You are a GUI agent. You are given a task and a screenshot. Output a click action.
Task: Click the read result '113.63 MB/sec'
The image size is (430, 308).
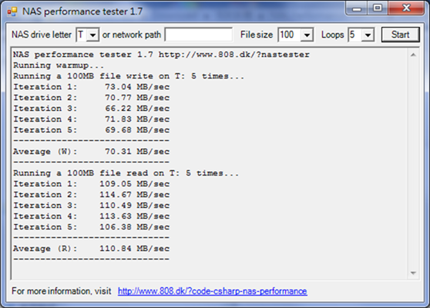point(134,216)
